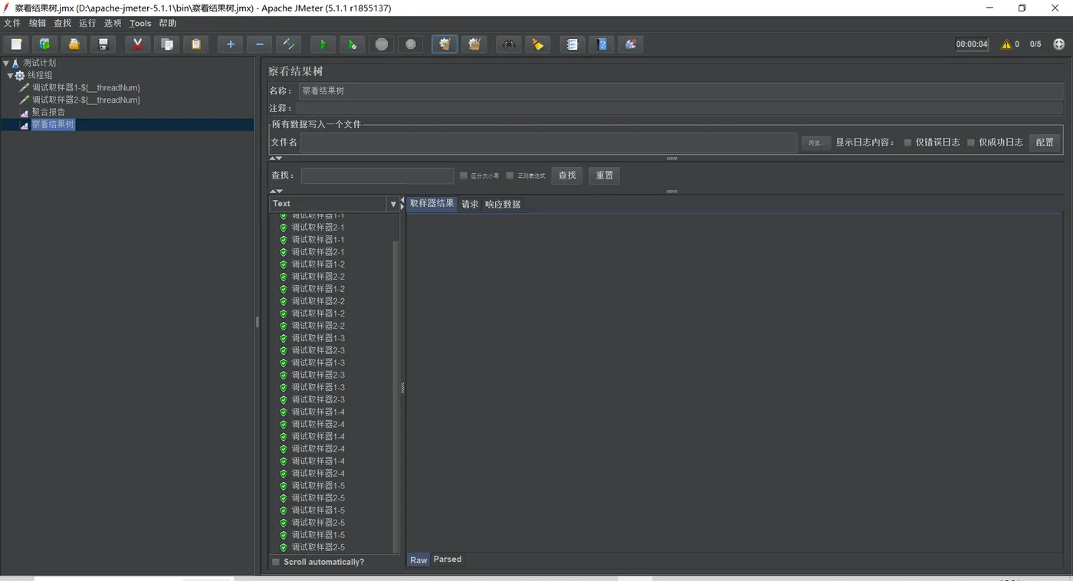Start test without pauses icon

click(353, 44)
